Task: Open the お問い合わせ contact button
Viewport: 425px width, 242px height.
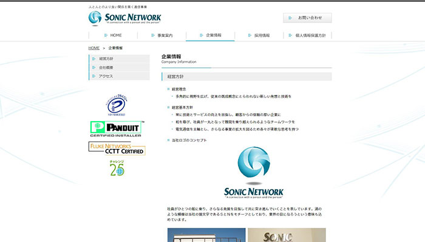Action: click(307, 18)
